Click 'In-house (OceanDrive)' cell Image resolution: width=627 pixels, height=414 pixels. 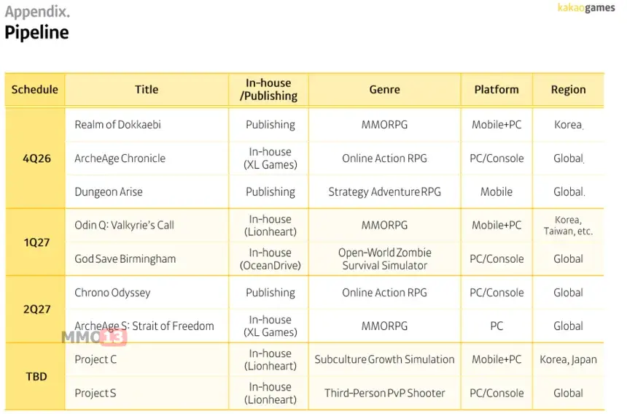click(x=270, y=258)
